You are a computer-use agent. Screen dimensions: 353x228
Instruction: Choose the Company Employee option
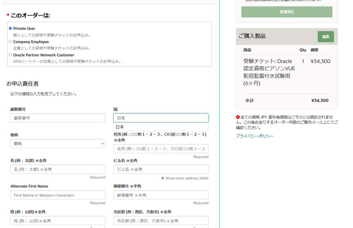tap(10, 42)
